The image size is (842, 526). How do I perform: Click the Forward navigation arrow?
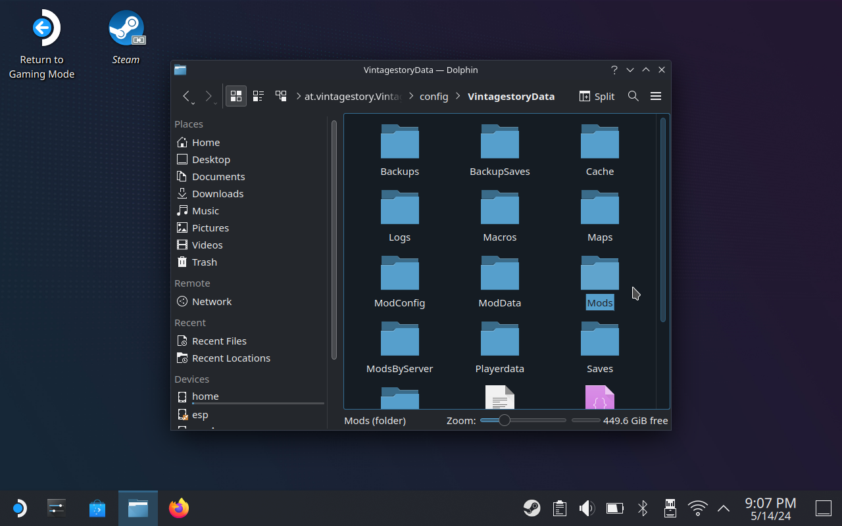[x=209, y=96]
